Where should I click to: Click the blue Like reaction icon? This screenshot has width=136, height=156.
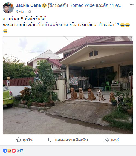coord(5,151)
